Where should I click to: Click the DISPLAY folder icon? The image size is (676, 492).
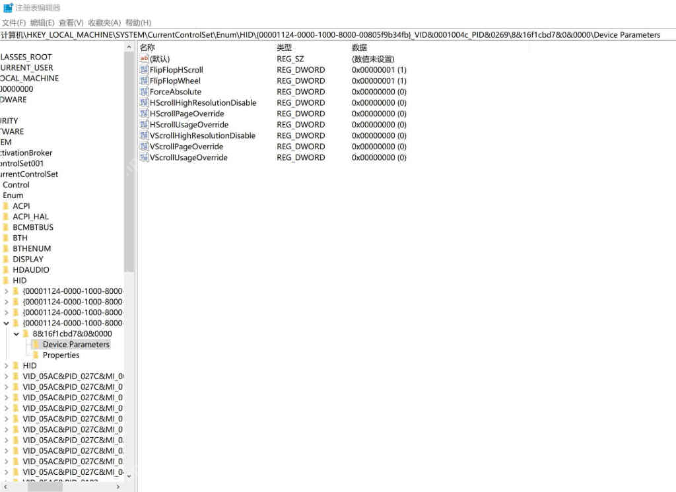click(5, 259)
